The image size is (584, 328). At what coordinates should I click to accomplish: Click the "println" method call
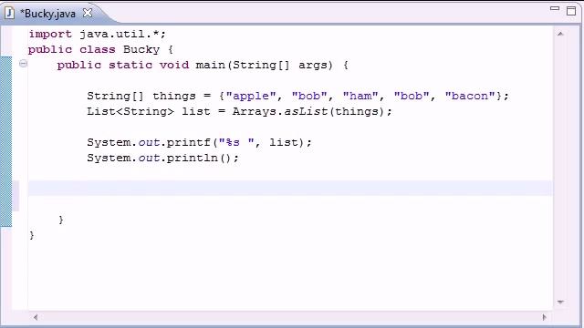pyautogui.click(x=193, y=158)
